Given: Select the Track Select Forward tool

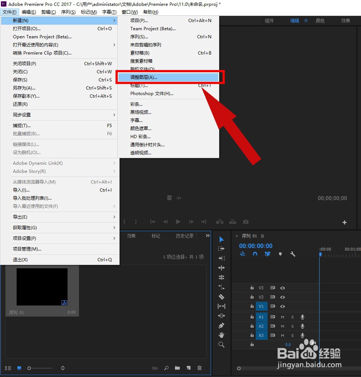Looking at the screenshot, I should [221, 249].
